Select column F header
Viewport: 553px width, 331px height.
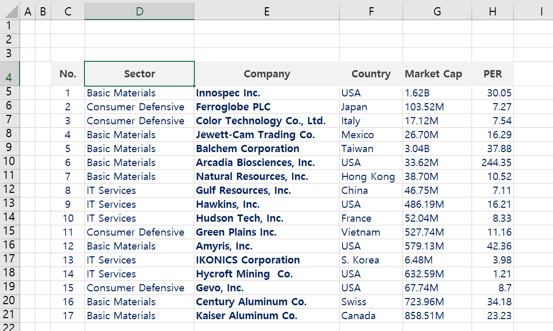tap(371, 11)
